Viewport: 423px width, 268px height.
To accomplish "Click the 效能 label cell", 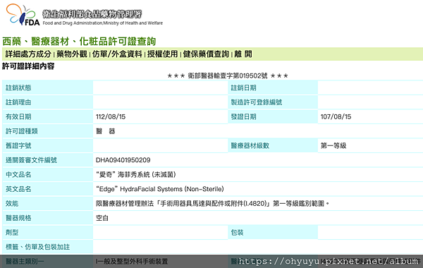I will coord(47,204).
